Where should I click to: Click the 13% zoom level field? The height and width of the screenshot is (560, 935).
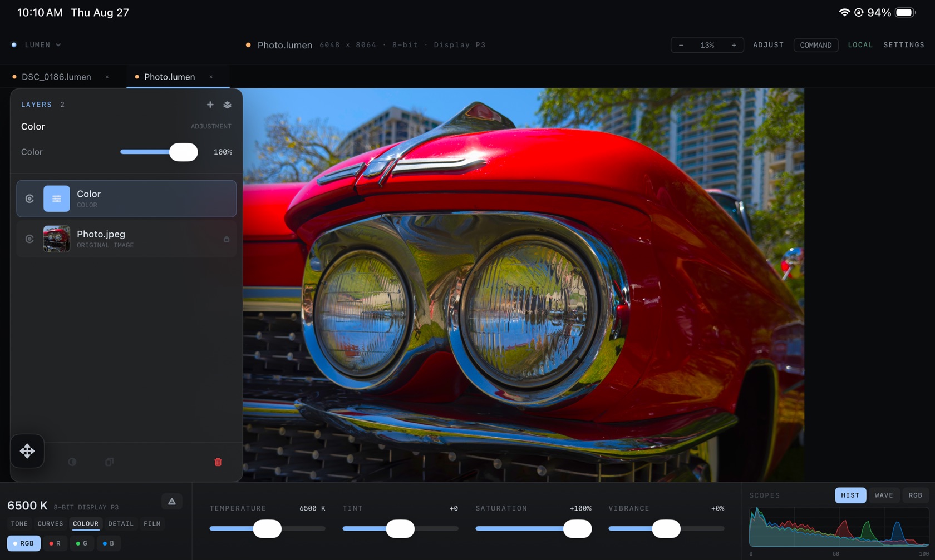point(707,45)
